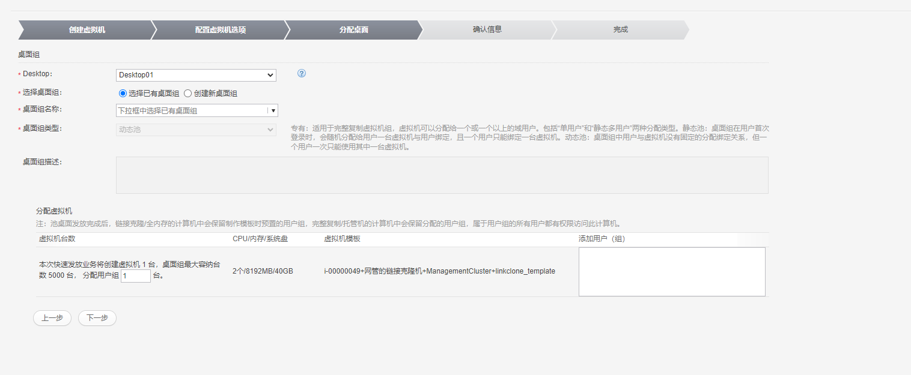Select the 选择已有桌面组 radio button
Viewport: 911px width, 375px height.
[x=123, y=93]
